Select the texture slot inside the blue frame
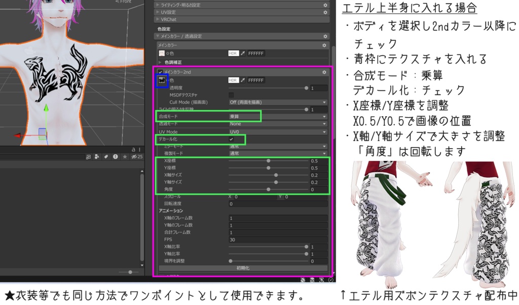Viewport: 519px width, 305px height. point(162,80)
